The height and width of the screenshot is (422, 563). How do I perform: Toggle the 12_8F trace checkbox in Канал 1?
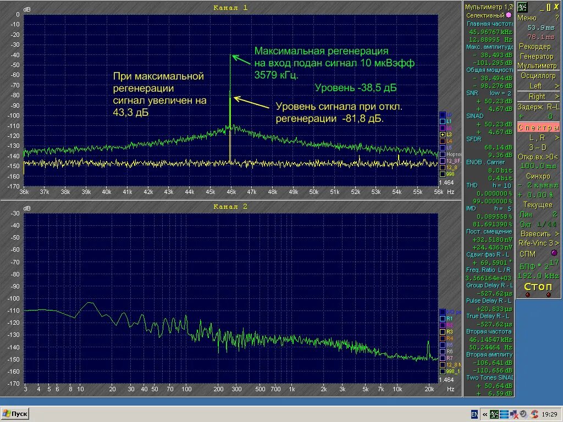pyautogui.click(x=443, y=161)
